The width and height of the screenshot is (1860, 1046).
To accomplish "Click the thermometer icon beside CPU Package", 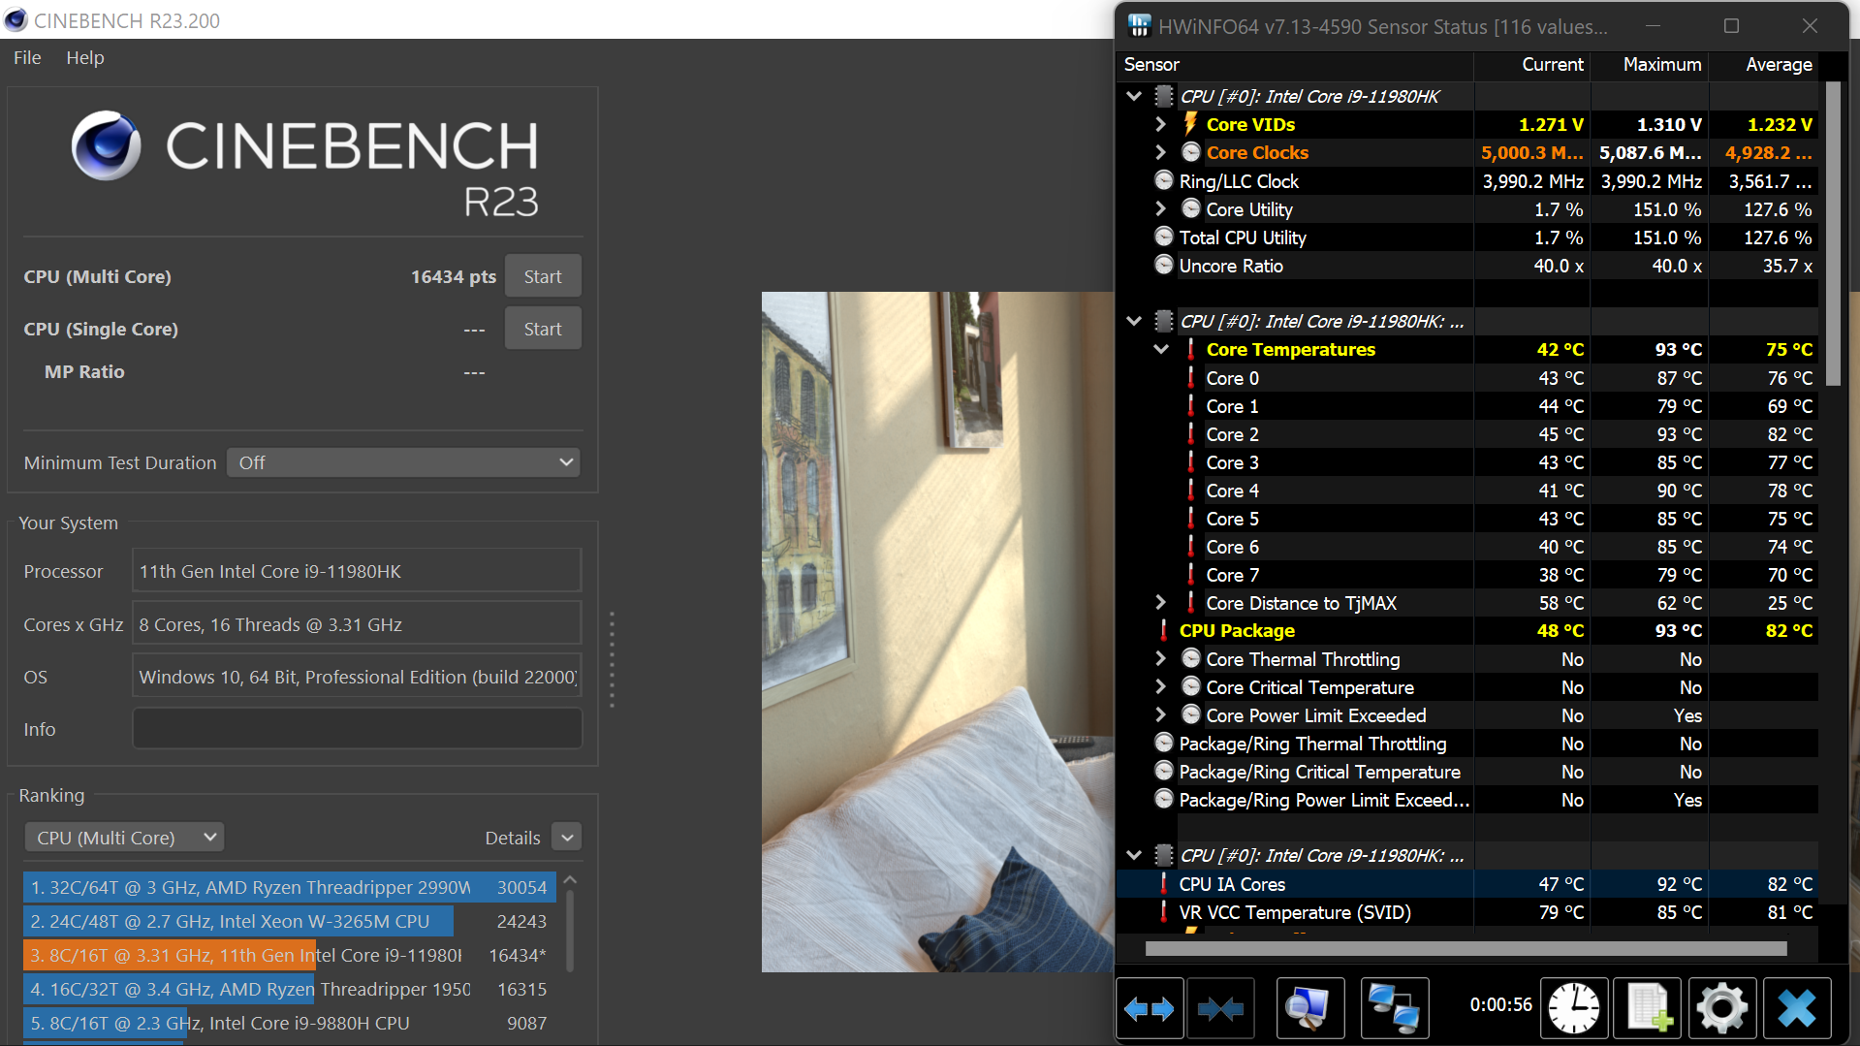I will coord(1164,630).
